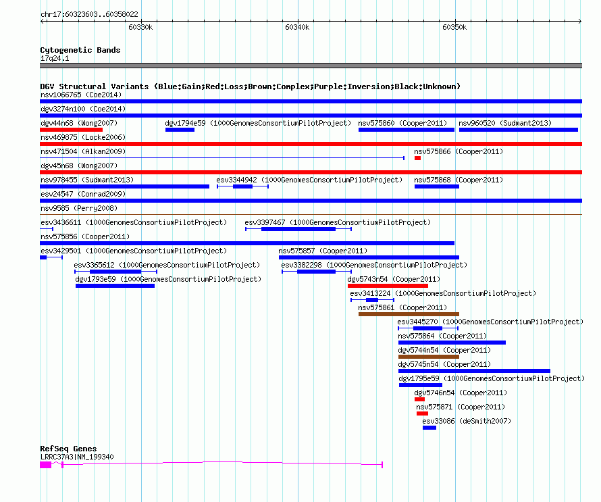
Task: Click nsv575868 (Cooper2011) label
Action: pos(459,180)
